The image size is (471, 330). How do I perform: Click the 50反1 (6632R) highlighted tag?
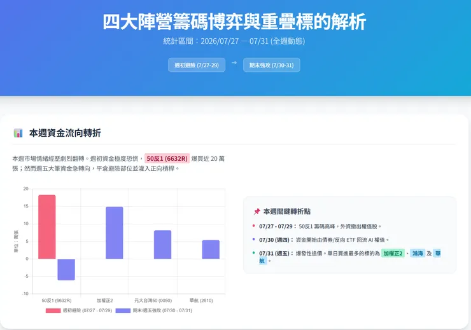click(167, 158)
